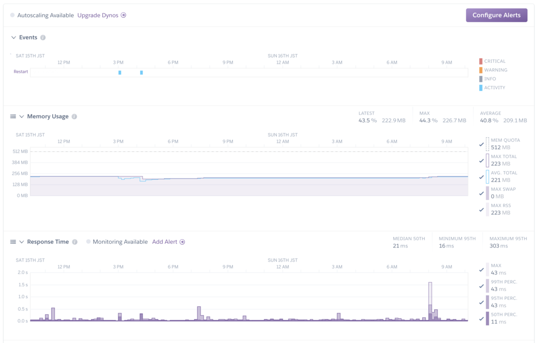Collapse the Memory Usage section chevron

[x=21, y=116]
